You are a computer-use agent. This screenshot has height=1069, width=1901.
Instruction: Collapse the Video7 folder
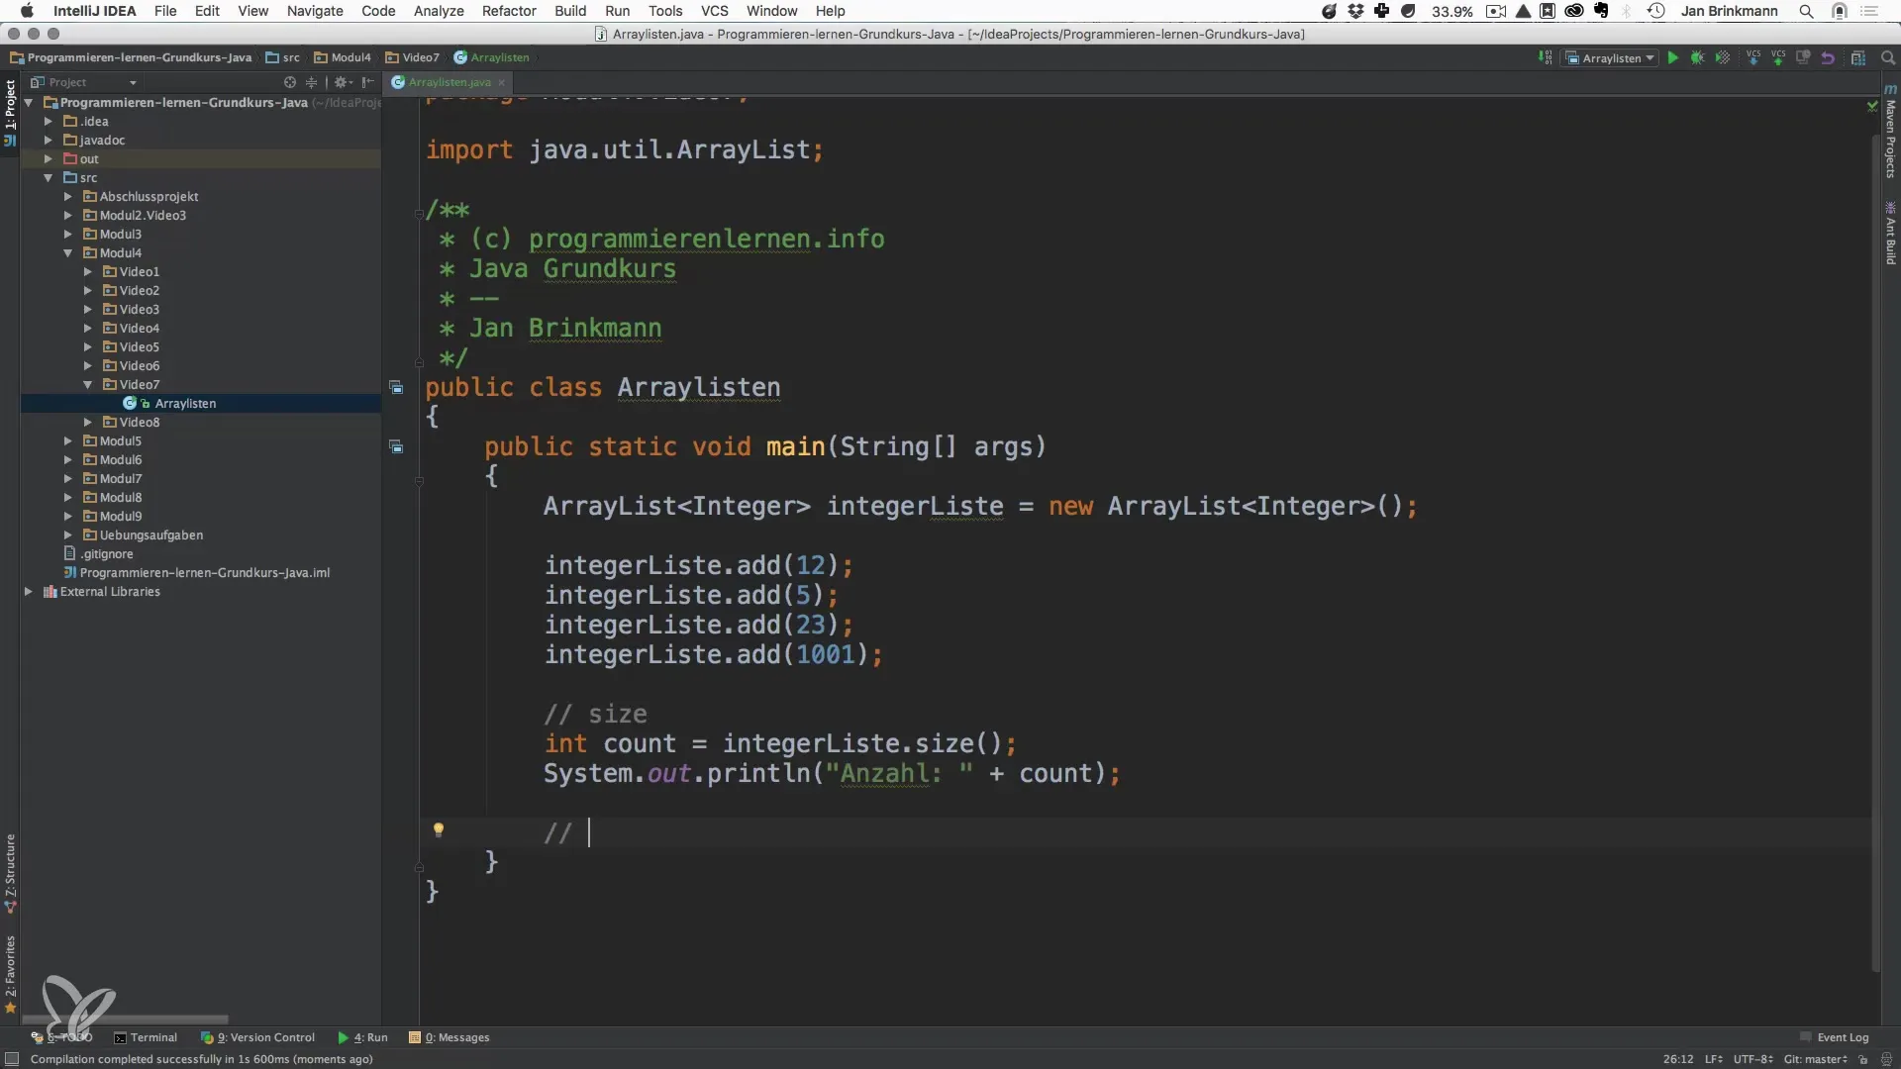tap(87, 385)
